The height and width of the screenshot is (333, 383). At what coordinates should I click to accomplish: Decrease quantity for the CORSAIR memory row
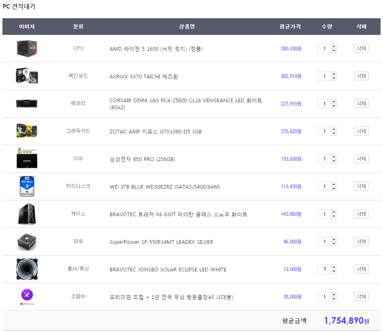tap(334, 106)
